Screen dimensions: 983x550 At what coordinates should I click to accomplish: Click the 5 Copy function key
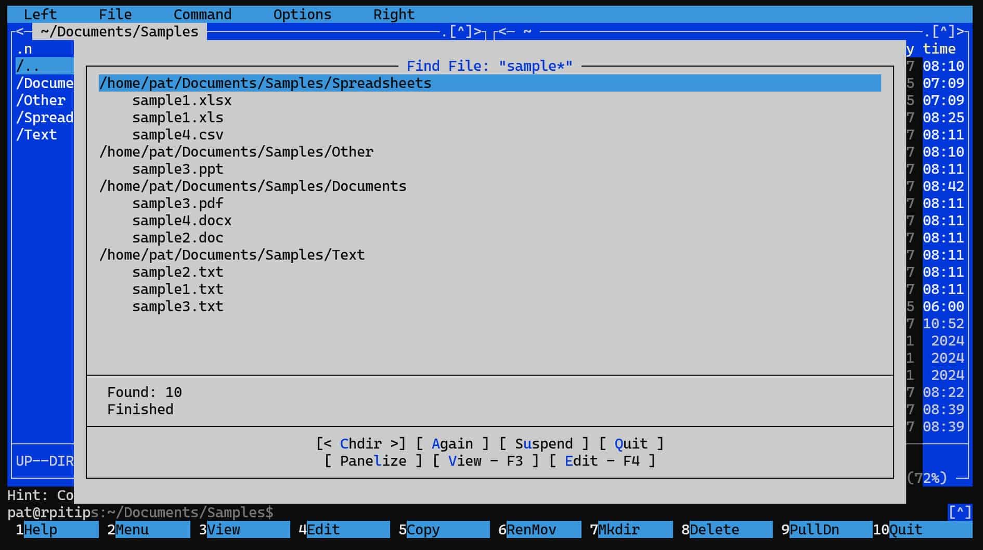[x=444, y=530]
